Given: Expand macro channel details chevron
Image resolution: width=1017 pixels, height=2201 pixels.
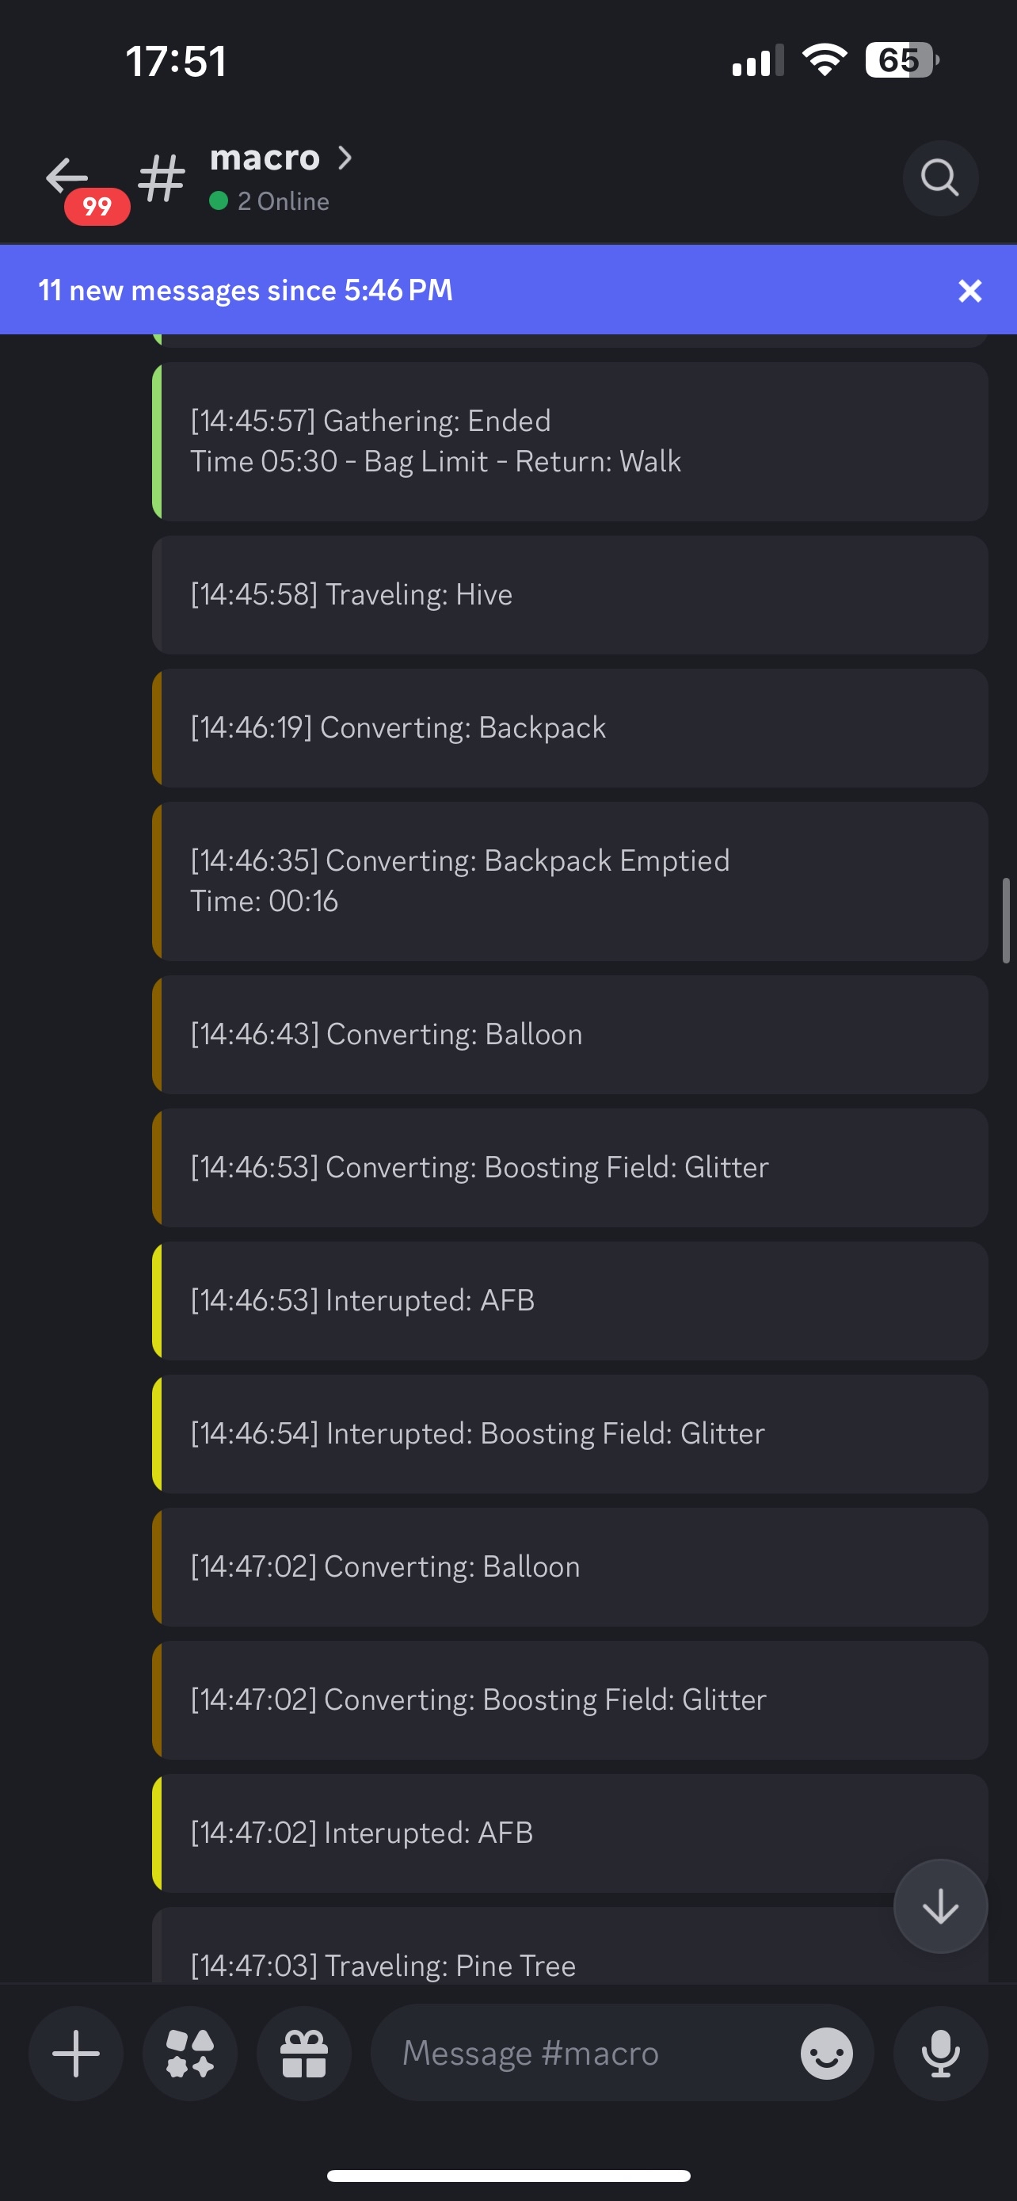Looking at the screenshot, I should [x=345, y=158].
